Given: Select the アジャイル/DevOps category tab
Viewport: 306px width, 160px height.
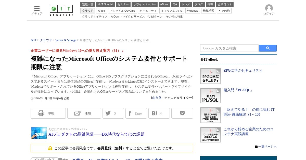Looking at the screenshot, I should click(x=122, y=11).
